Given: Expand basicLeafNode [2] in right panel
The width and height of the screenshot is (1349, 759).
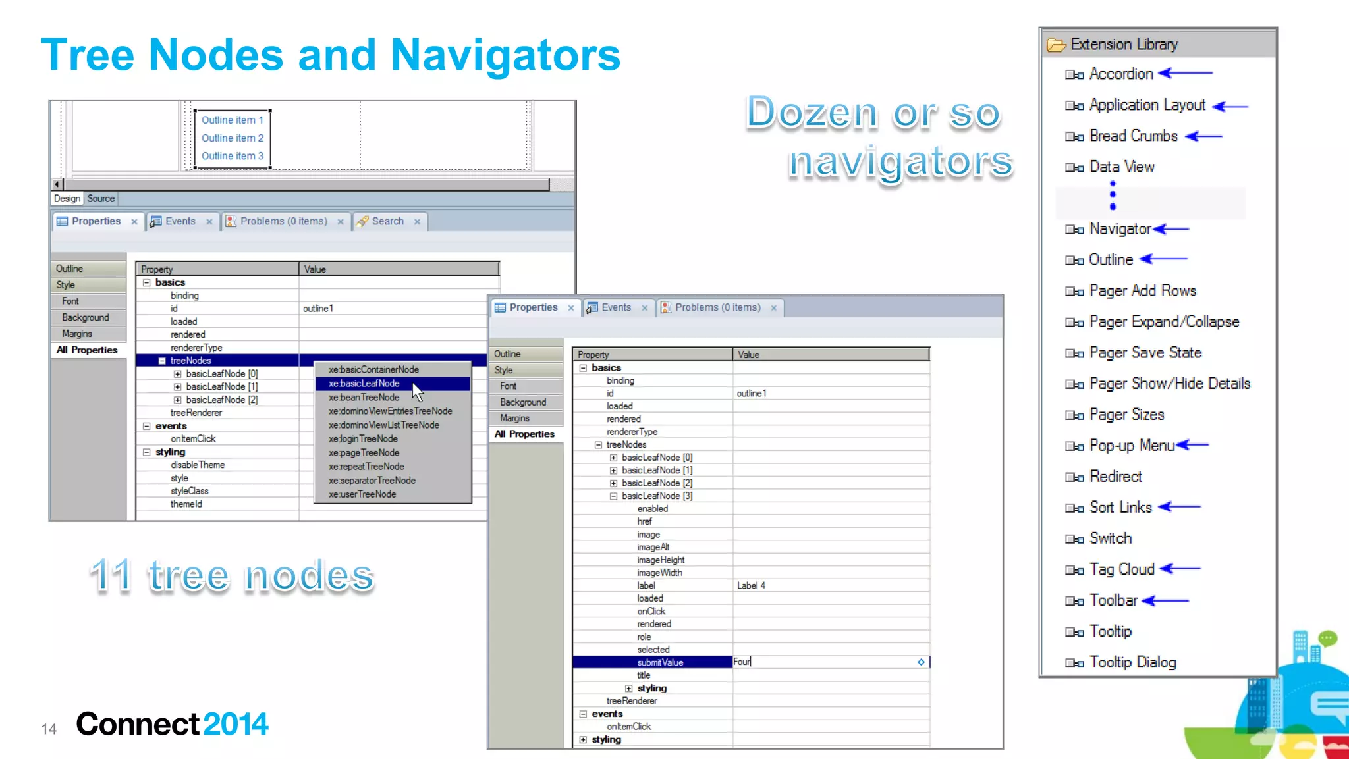Looking at the screenshot, I should (x=613, y=483).
